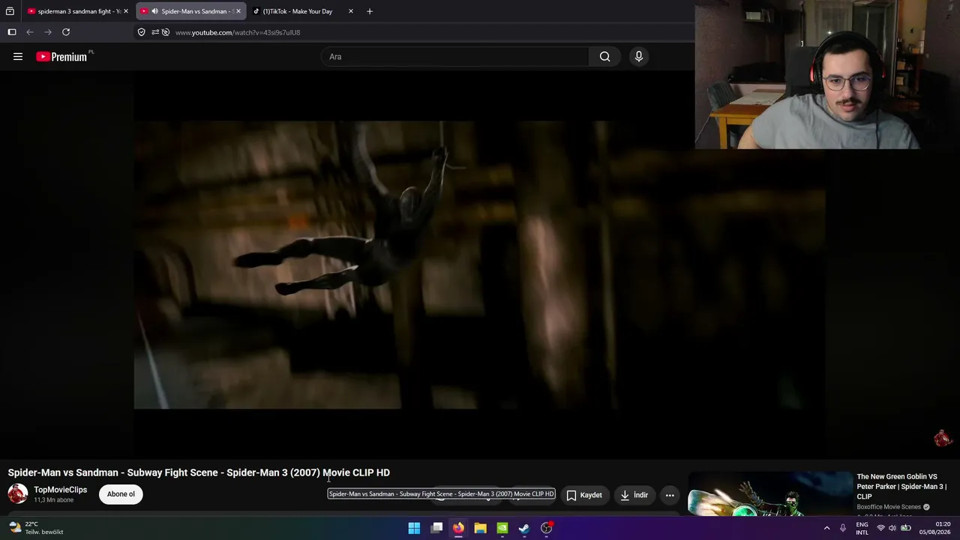Click the video title 'Spider-Man vs Sandman - Subway Fight Scene'

[x=199, y=472]
